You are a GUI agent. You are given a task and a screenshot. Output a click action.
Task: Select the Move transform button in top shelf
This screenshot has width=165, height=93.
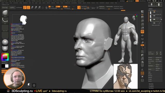pos(32,7)
